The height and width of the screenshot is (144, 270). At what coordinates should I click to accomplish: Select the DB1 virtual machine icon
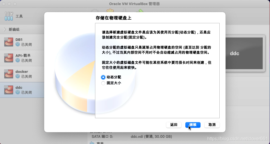pos(9,42)
